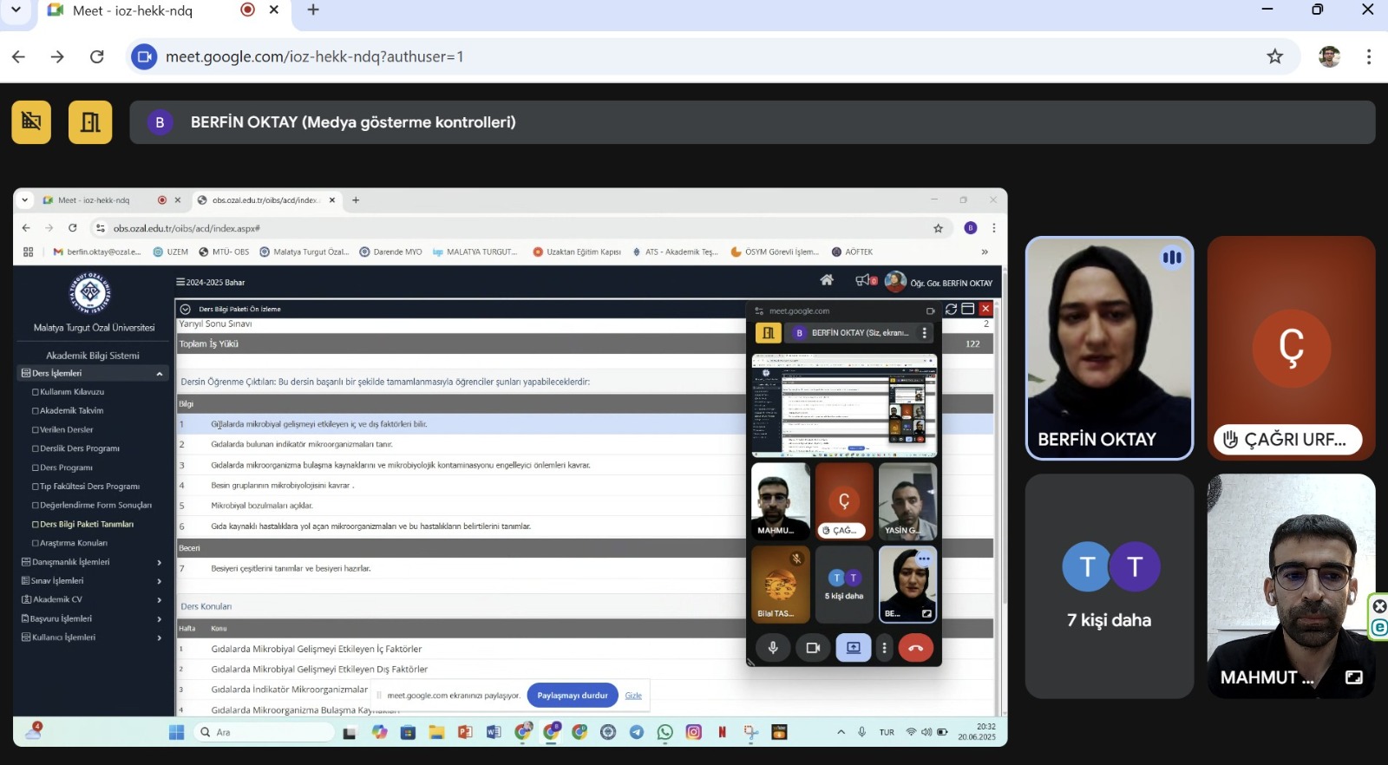Bookmark this Meet page with the star icon
The width and height of the screenshot is (1388, 765).
tap(1274, 56)
